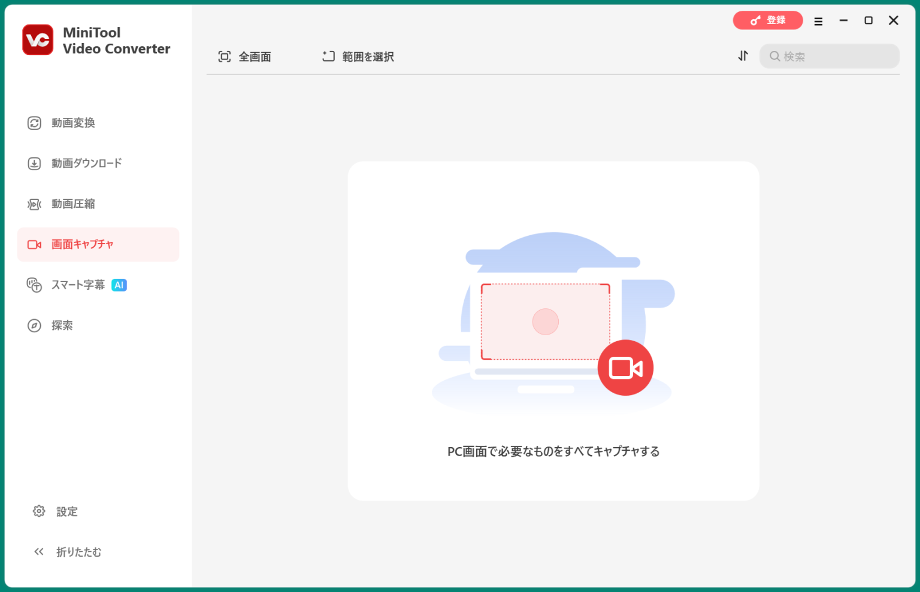Click the AI badge beside スマート字幕
This screenshot has width=920, height=592.
point(119,286)
